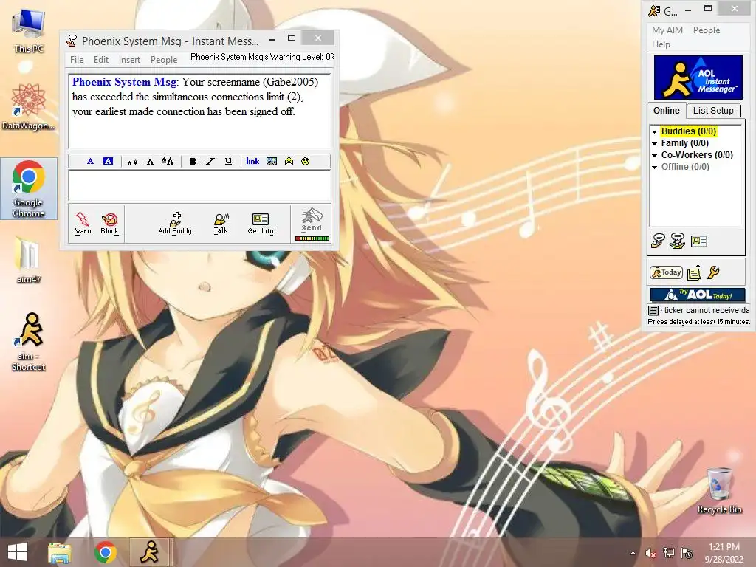This screenshot has width=756, height=567.
Task: Open My AIM menu in Buddy List
Action: coord(667,30)
